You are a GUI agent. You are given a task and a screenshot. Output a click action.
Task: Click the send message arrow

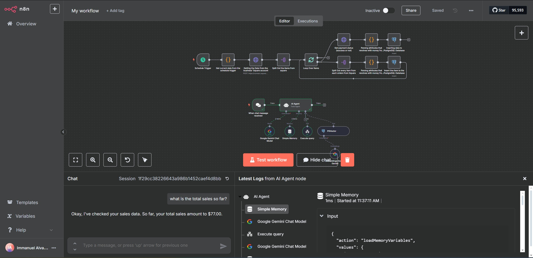[x=223, y=246]
